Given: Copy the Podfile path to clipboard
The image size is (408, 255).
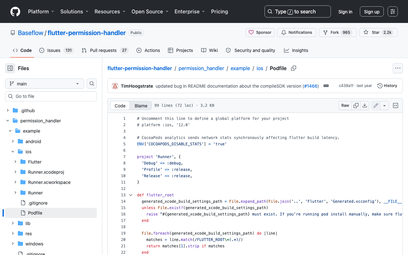Looking at the screenshot, I should pos(294,68).
